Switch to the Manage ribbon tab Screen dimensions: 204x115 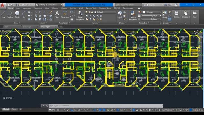55,8
